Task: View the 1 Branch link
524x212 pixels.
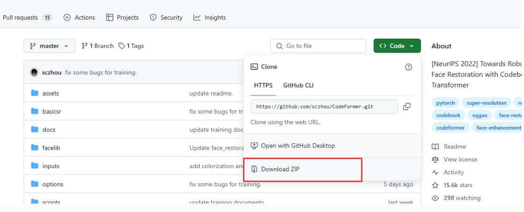Action: point(97,46)
